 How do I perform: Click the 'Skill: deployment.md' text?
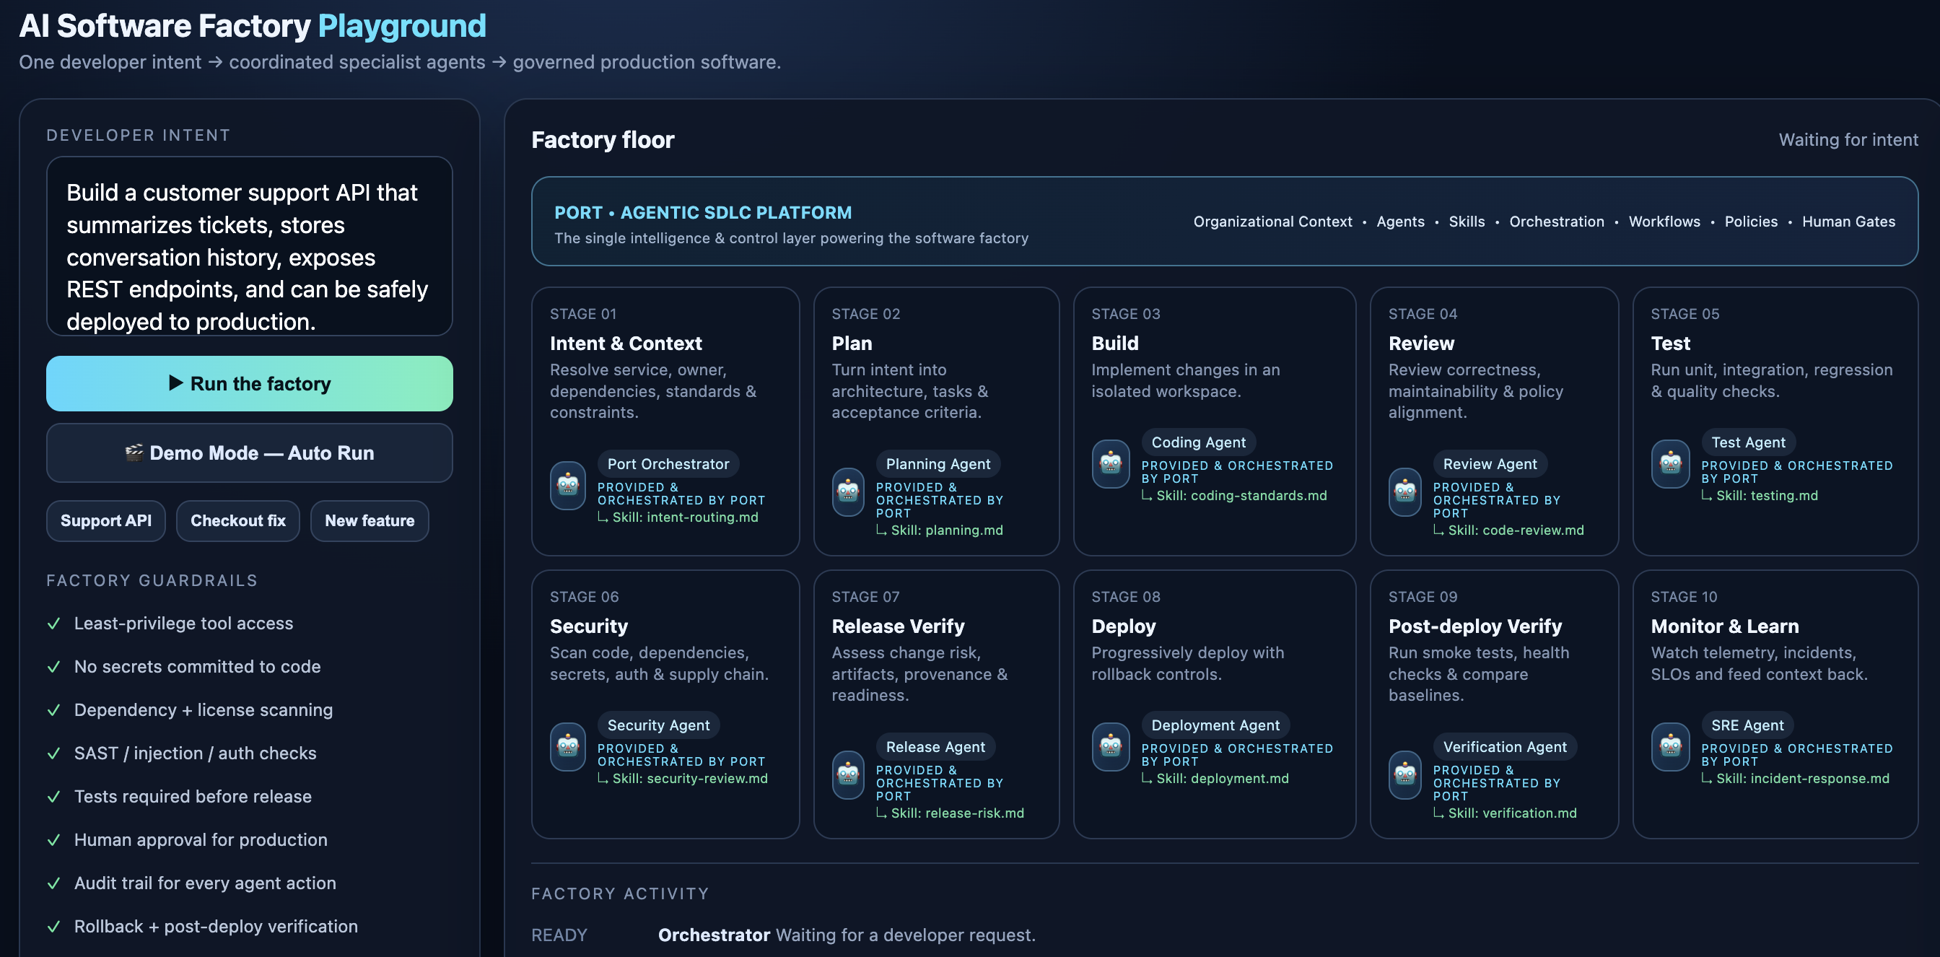click(x=1223, y=779)
